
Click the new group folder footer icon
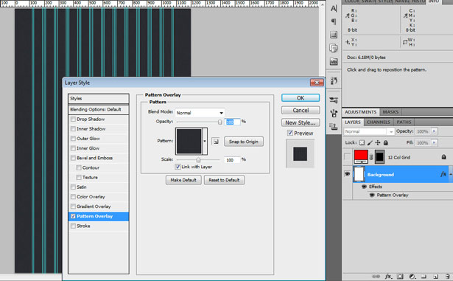424,277
